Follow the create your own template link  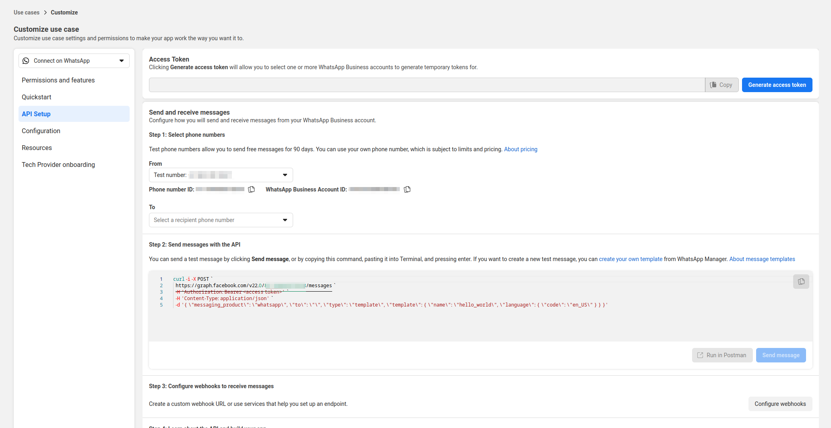pyautogui.click(x=630, y=259)
